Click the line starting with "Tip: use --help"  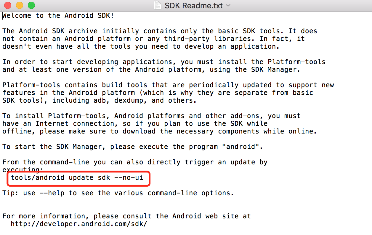[x=118, y=193]
